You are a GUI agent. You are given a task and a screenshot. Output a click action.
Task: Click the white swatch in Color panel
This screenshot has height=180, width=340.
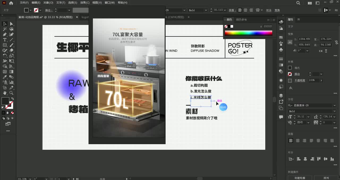tap(232, 26)
